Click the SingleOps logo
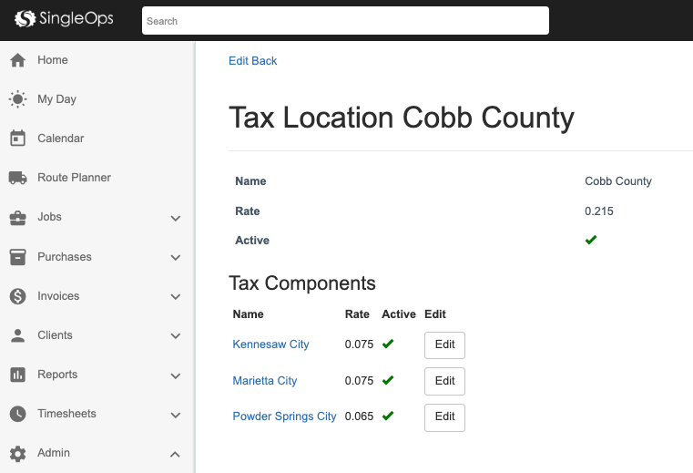This screenshot has height=473, width=693. tap(64, 19)
